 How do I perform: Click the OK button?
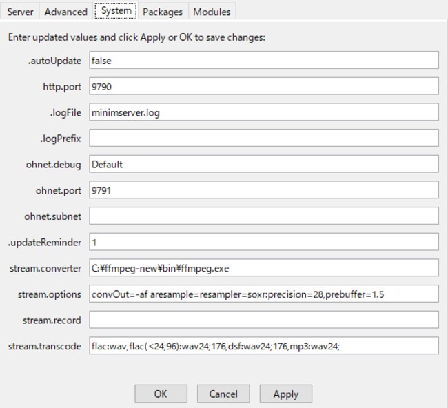click(x=161, y=394)
